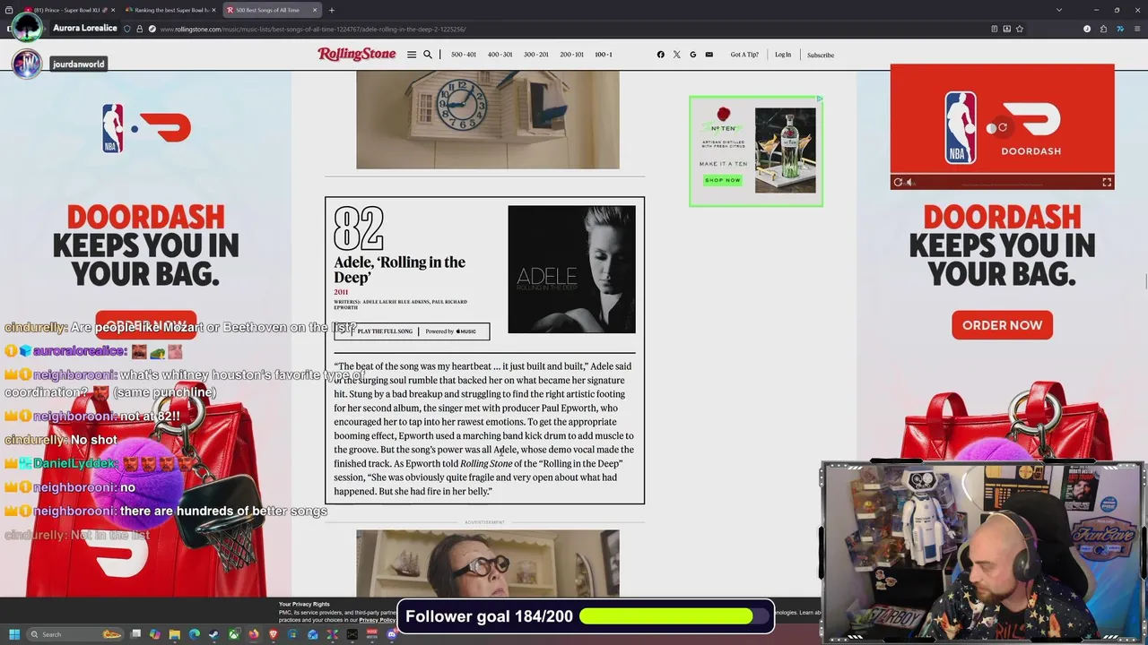
Task: Click the right DoorDash Order Now button
Action: pos(1002,325)
